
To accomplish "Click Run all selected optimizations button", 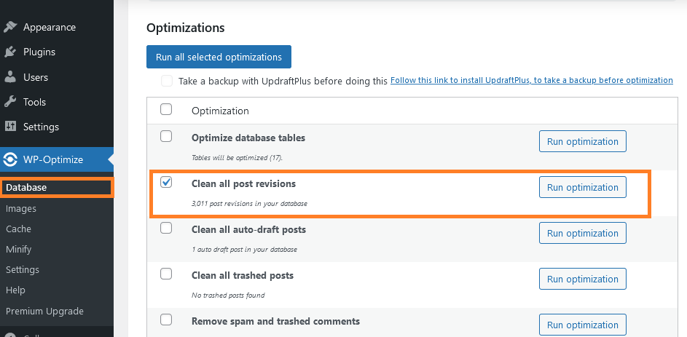I will (219, 57).
